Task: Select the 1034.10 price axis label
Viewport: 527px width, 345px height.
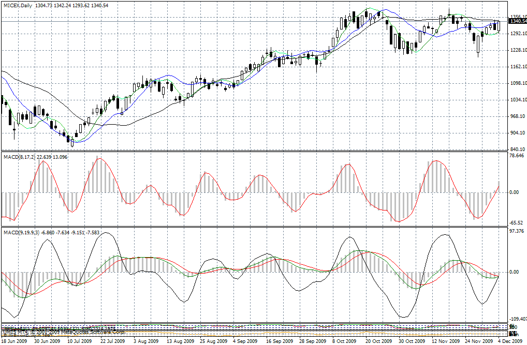Action: [x=517, y=100]
